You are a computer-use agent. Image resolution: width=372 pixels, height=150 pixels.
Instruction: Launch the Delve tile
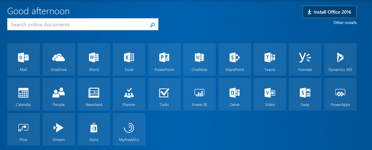click(x=235, y=94)
